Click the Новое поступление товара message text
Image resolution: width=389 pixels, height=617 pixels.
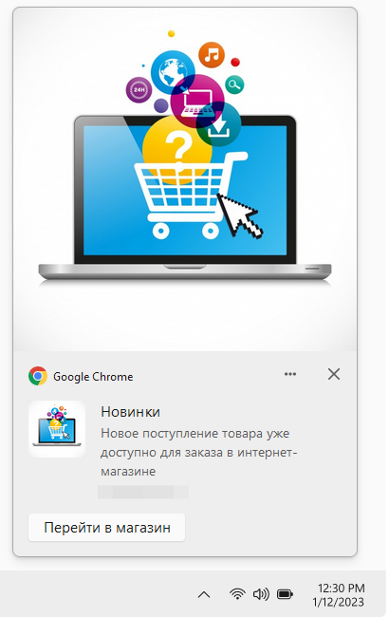point(198,452)
